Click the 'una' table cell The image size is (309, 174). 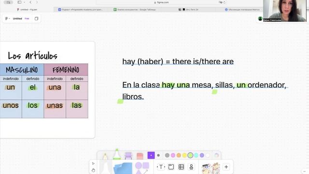point(55,90)
